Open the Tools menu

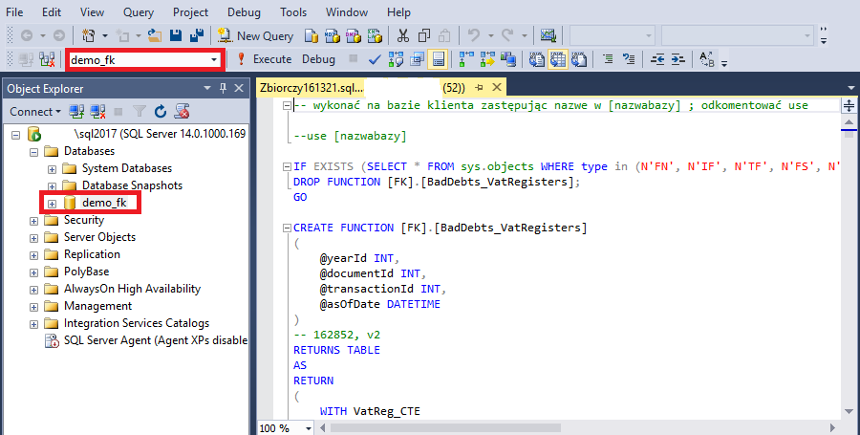pos(293,12)
